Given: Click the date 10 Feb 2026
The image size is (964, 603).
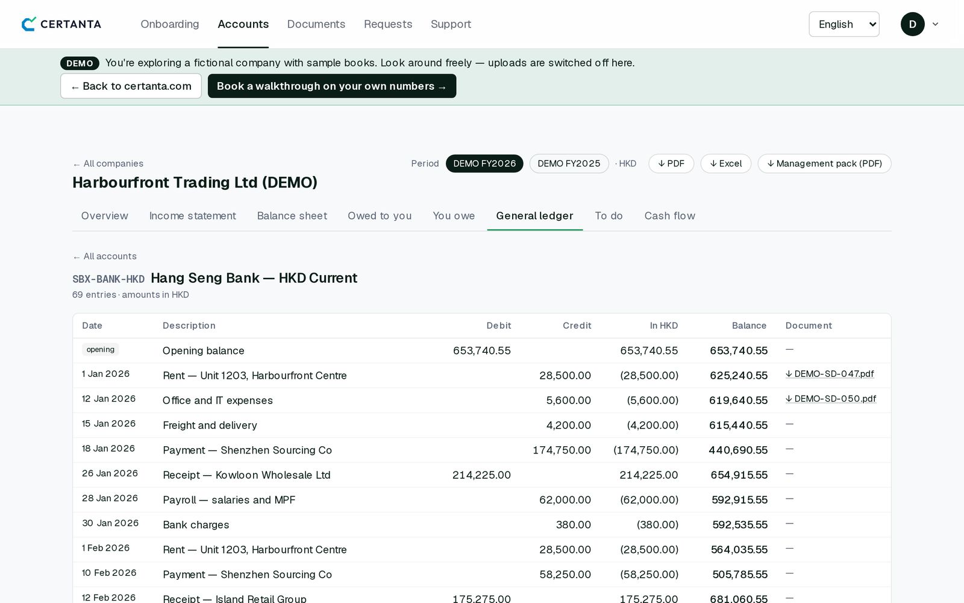Looking at the screenshot, I should click(109, 573).
